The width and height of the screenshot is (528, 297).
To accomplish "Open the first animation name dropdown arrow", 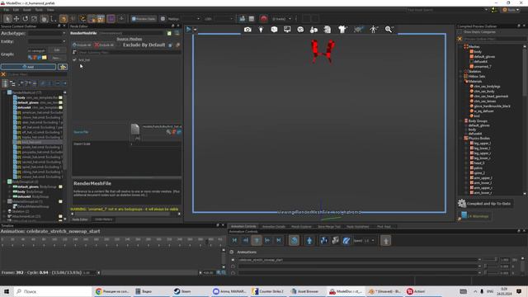I will (479, 260).
